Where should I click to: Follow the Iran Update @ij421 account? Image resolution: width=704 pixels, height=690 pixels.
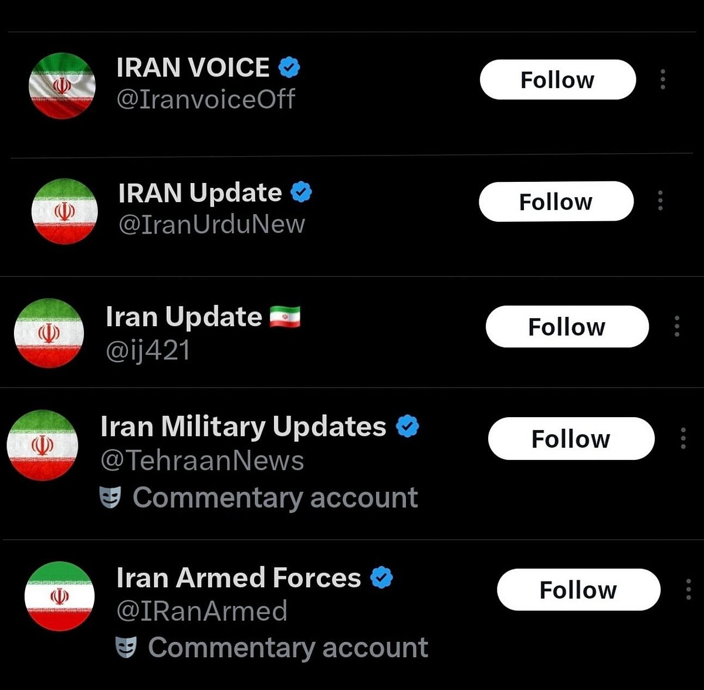click(567, 326)
